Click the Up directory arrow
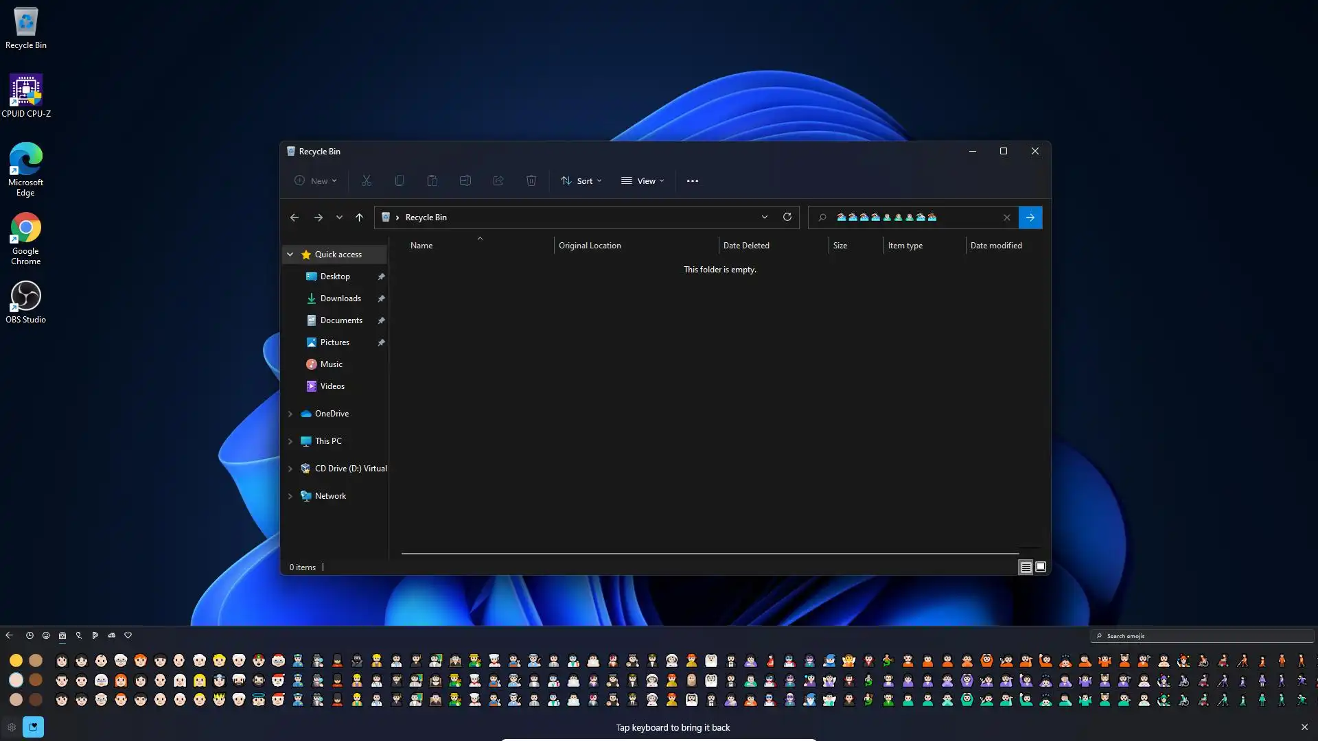 point(359,217)
